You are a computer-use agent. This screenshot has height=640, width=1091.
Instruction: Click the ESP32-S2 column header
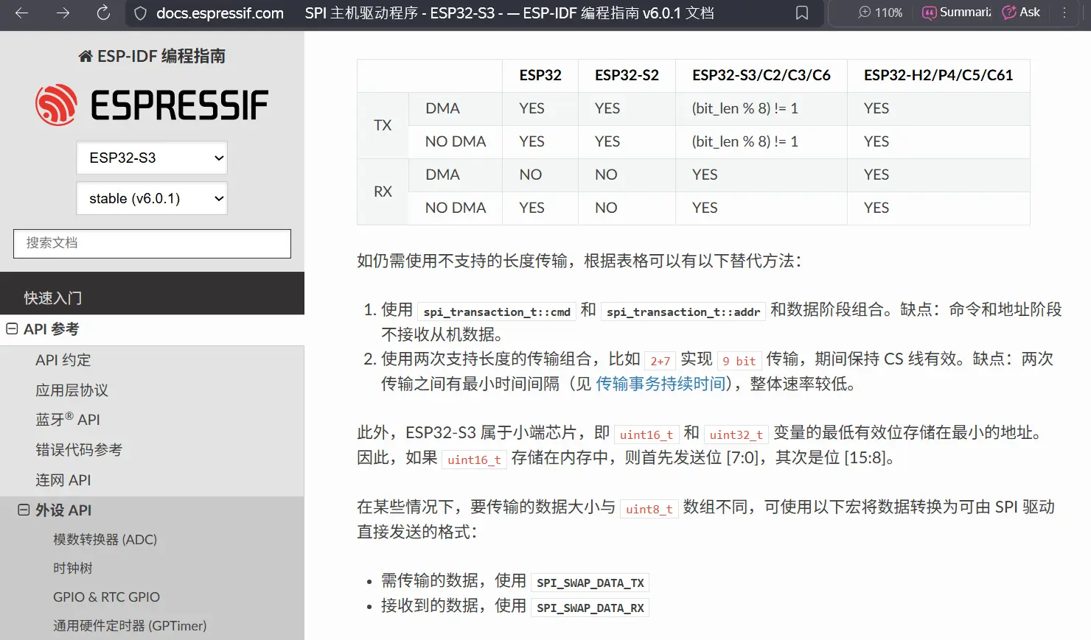pyautogui.click(x=627, y=75)
